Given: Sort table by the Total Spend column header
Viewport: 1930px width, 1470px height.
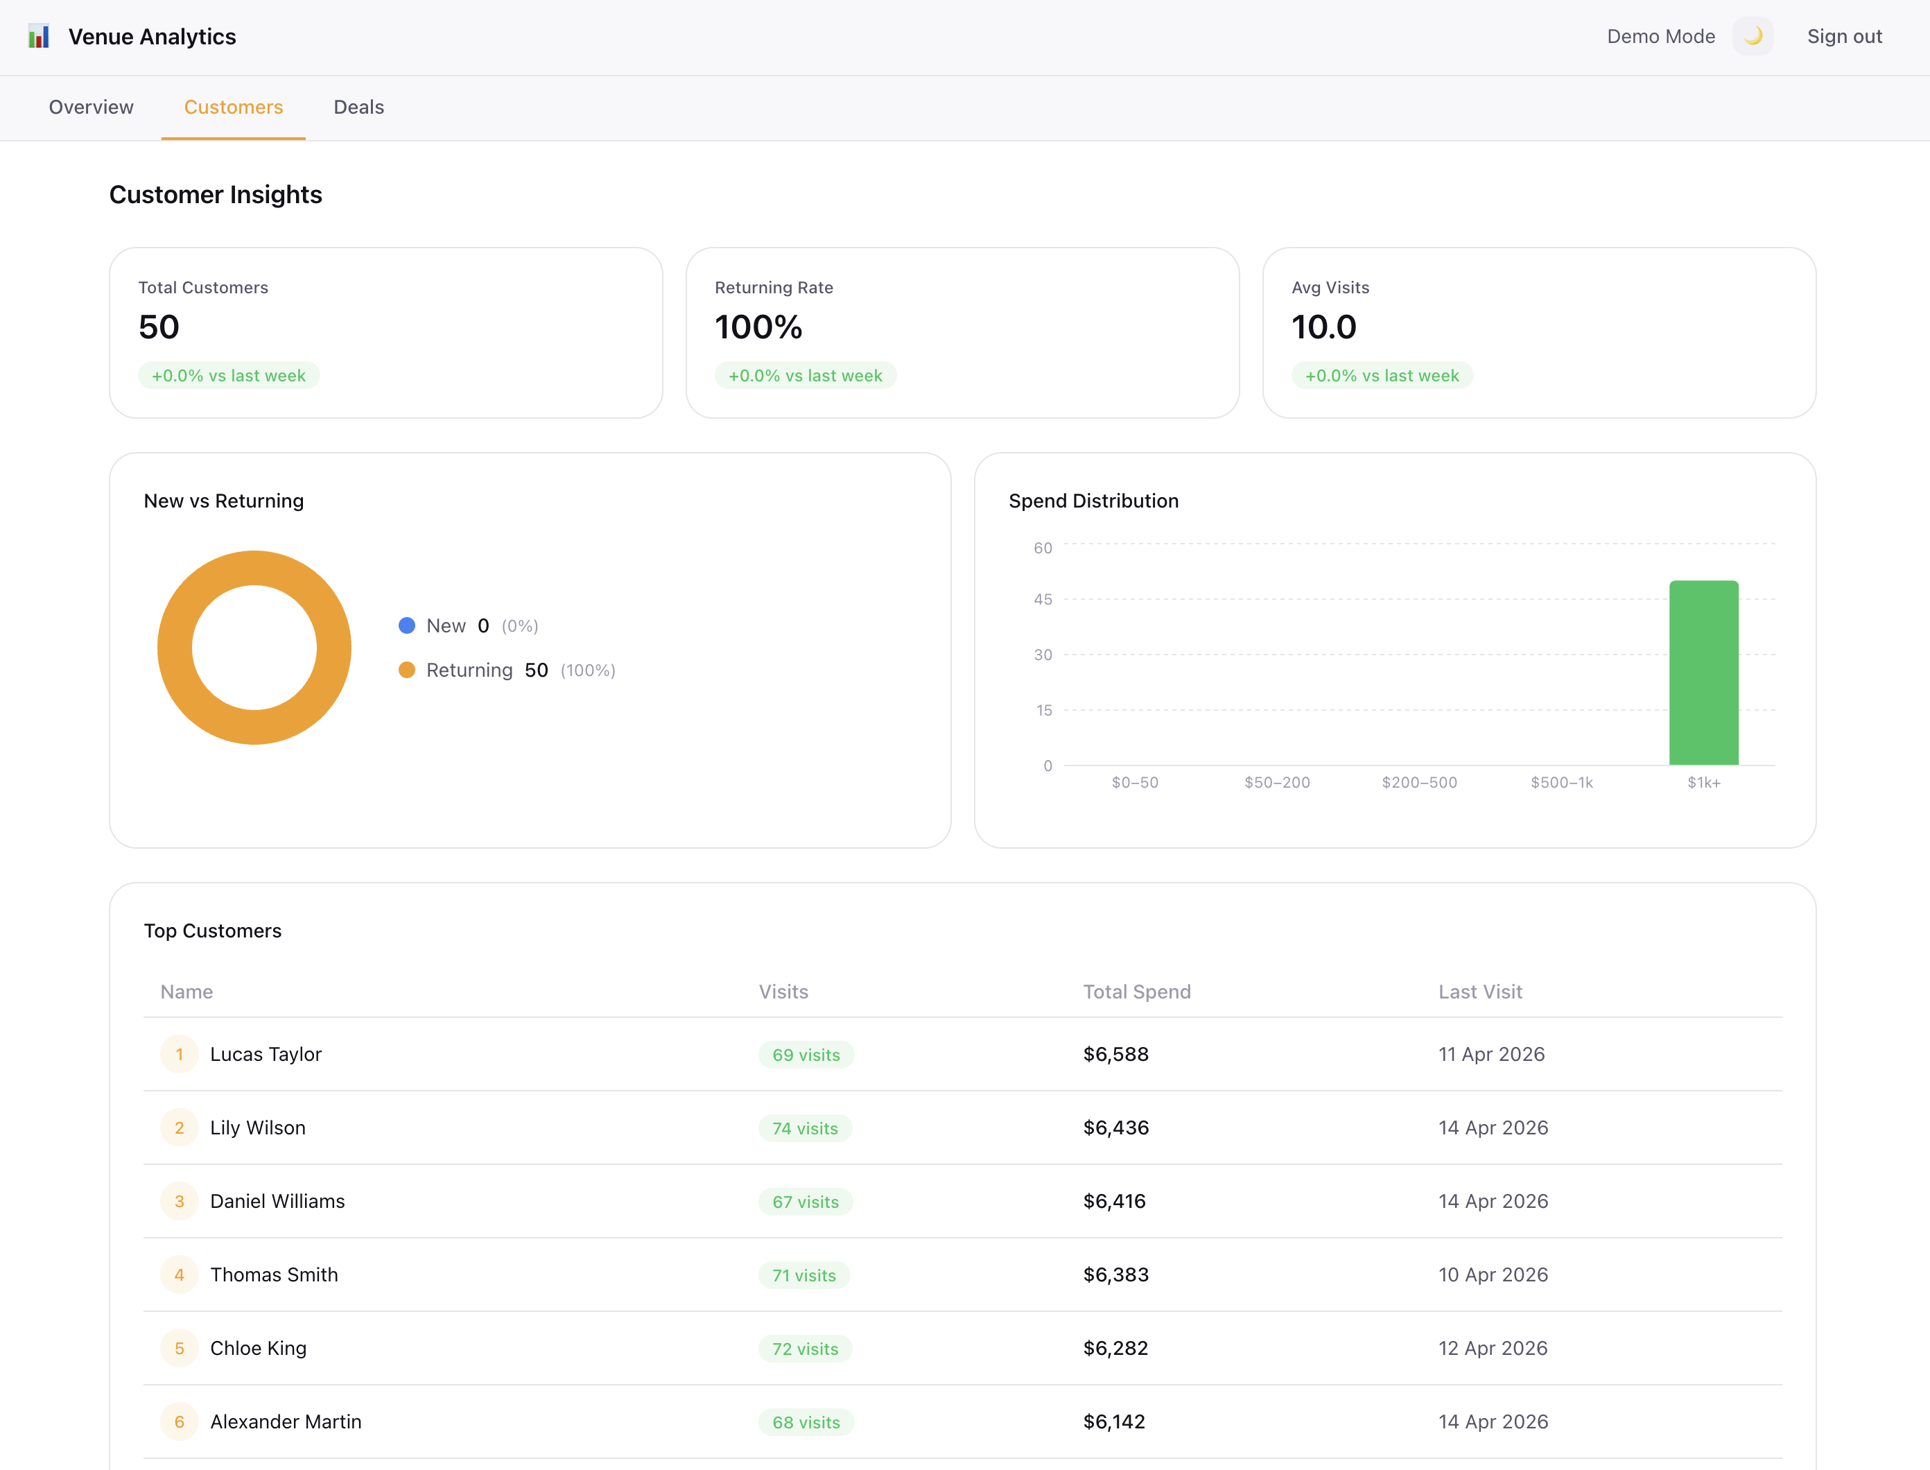Looking at the screenshot, I should tap(1136, 992).
